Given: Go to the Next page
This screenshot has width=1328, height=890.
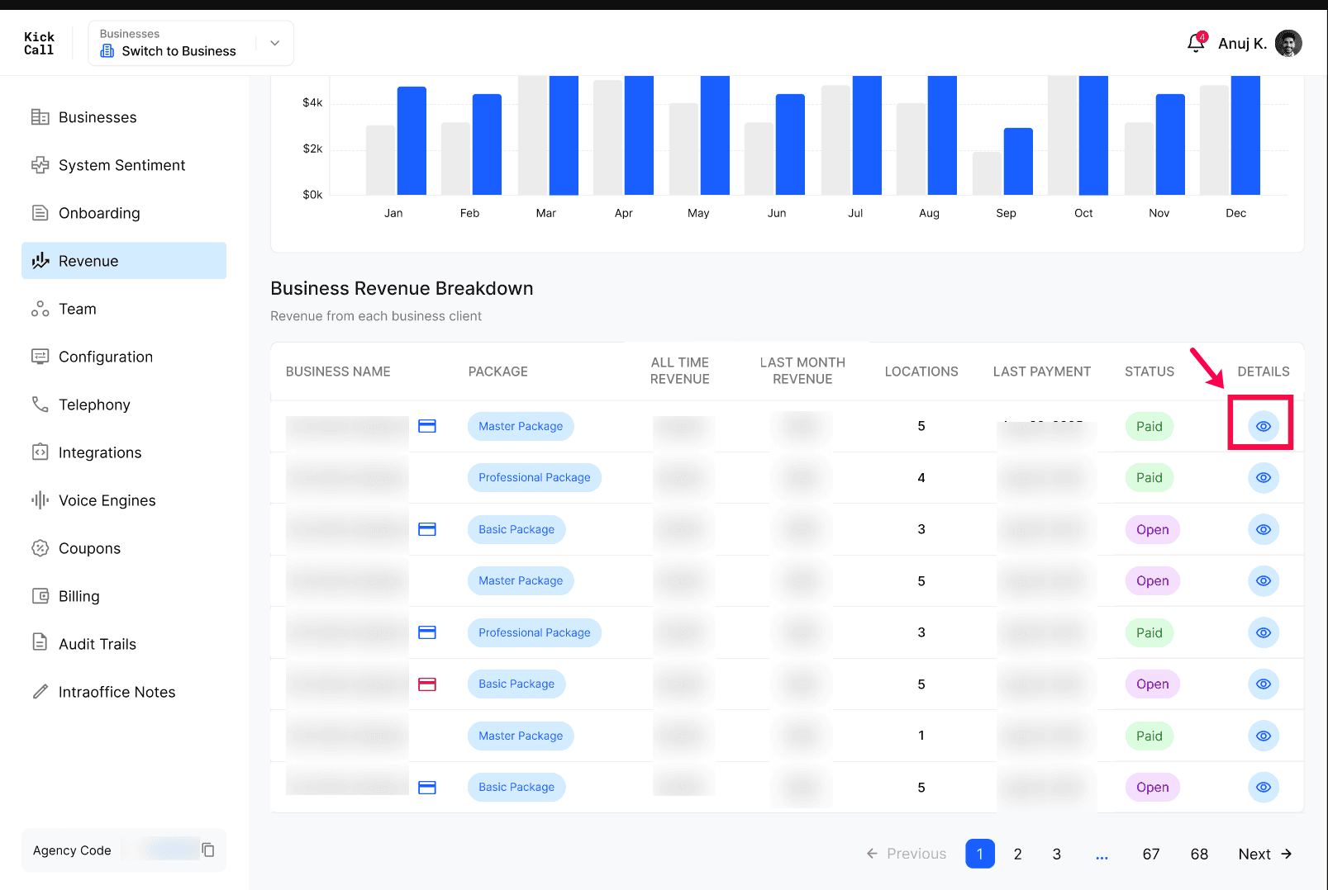Looking at the screenshot, I should coord(1264,854).
